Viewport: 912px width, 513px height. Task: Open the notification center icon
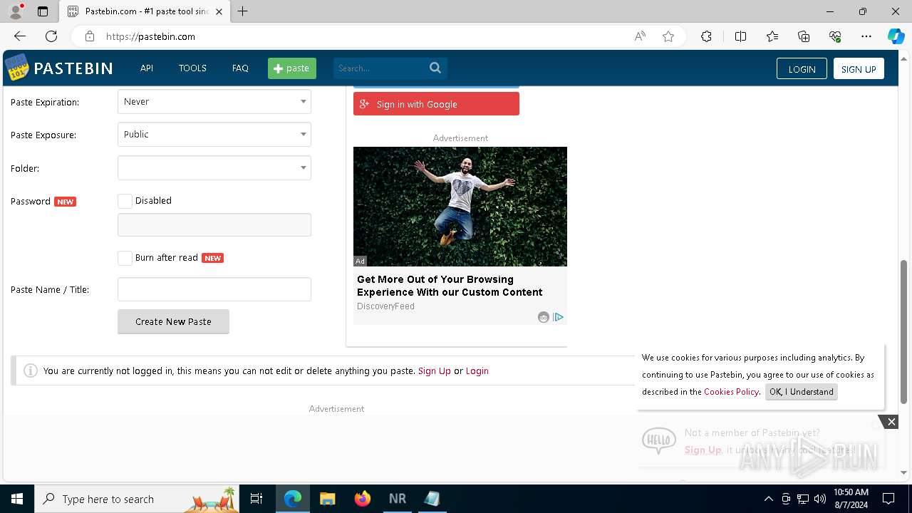(x=888, y=499)
